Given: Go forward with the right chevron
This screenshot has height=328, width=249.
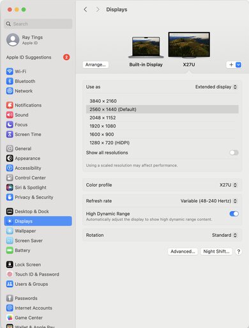Looking at the screenshot, I should 98,10.
